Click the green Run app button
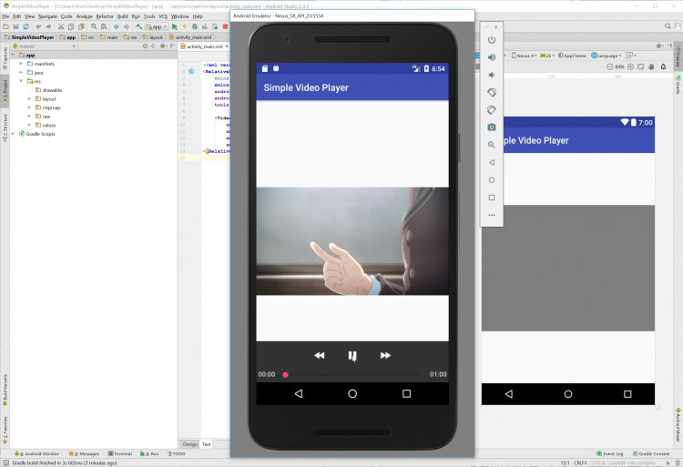 174,26
